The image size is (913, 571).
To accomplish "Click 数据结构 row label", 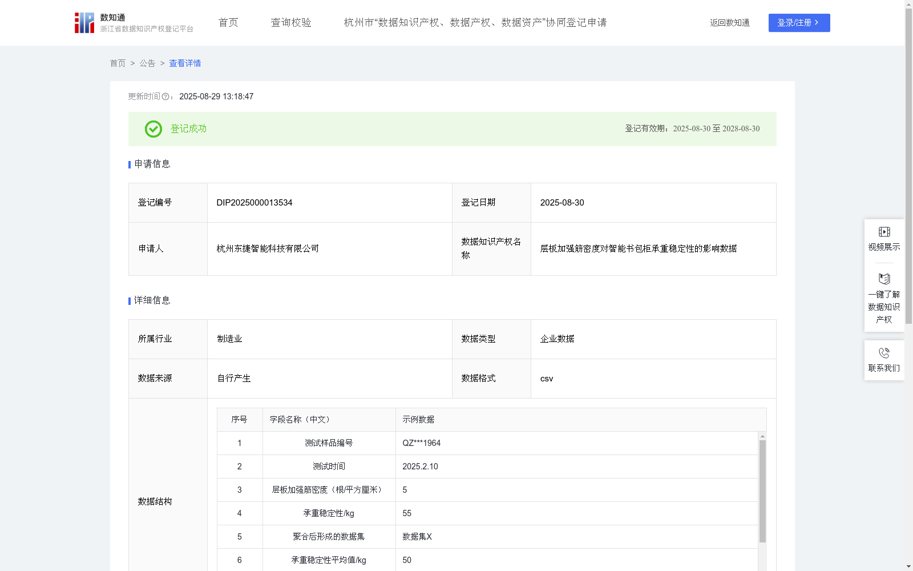I will click(x=155, y=502).
